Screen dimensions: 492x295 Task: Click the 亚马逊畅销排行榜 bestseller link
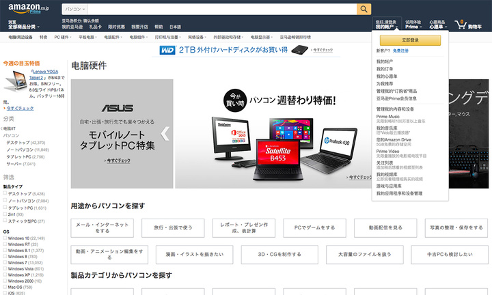click(295, 37)
